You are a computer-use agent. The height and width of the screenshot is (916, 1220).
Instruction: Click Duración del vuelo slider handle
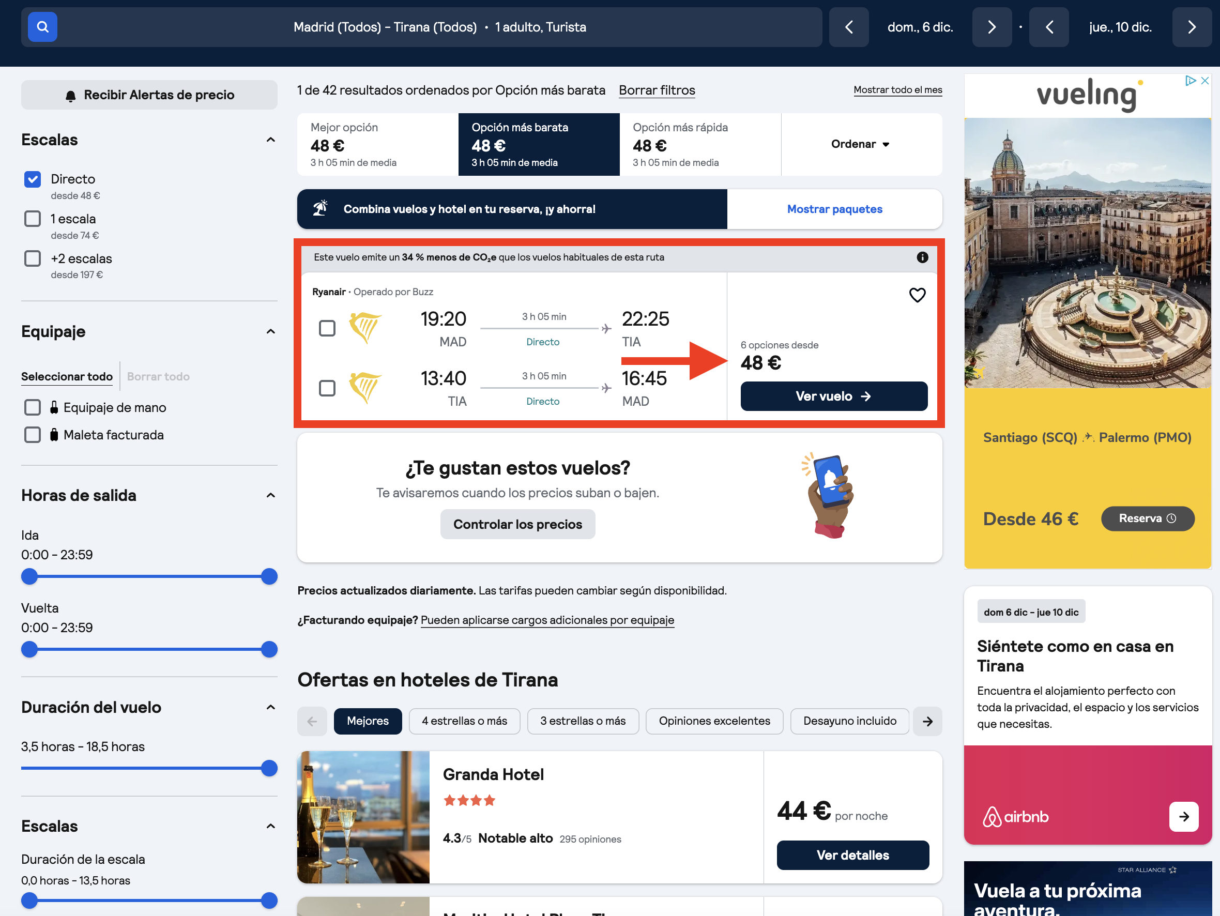click(x=269, y=769)
